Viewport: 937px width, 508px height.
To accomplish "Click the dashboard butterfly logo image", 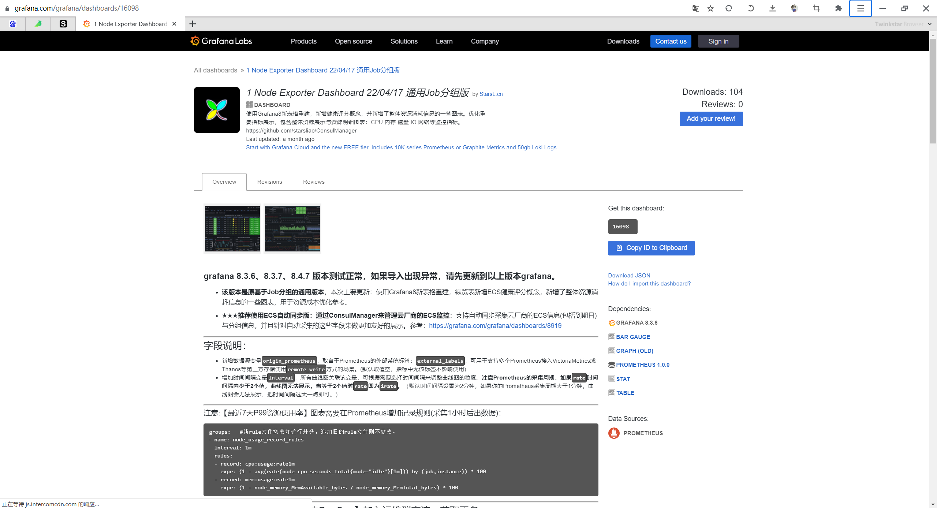I will coord(217,110).
